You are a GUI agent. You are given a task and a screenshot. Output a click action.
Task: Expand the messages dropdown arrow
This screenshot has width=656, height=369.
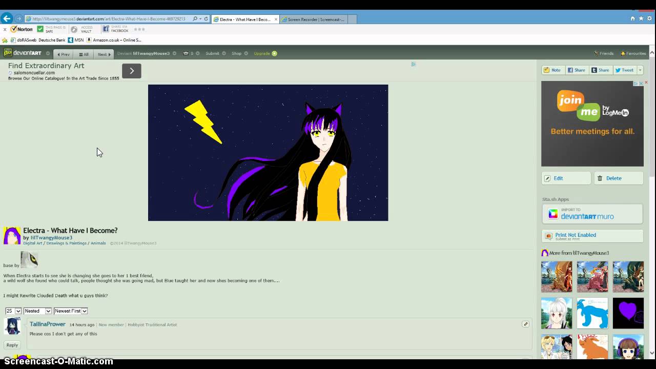198,53
